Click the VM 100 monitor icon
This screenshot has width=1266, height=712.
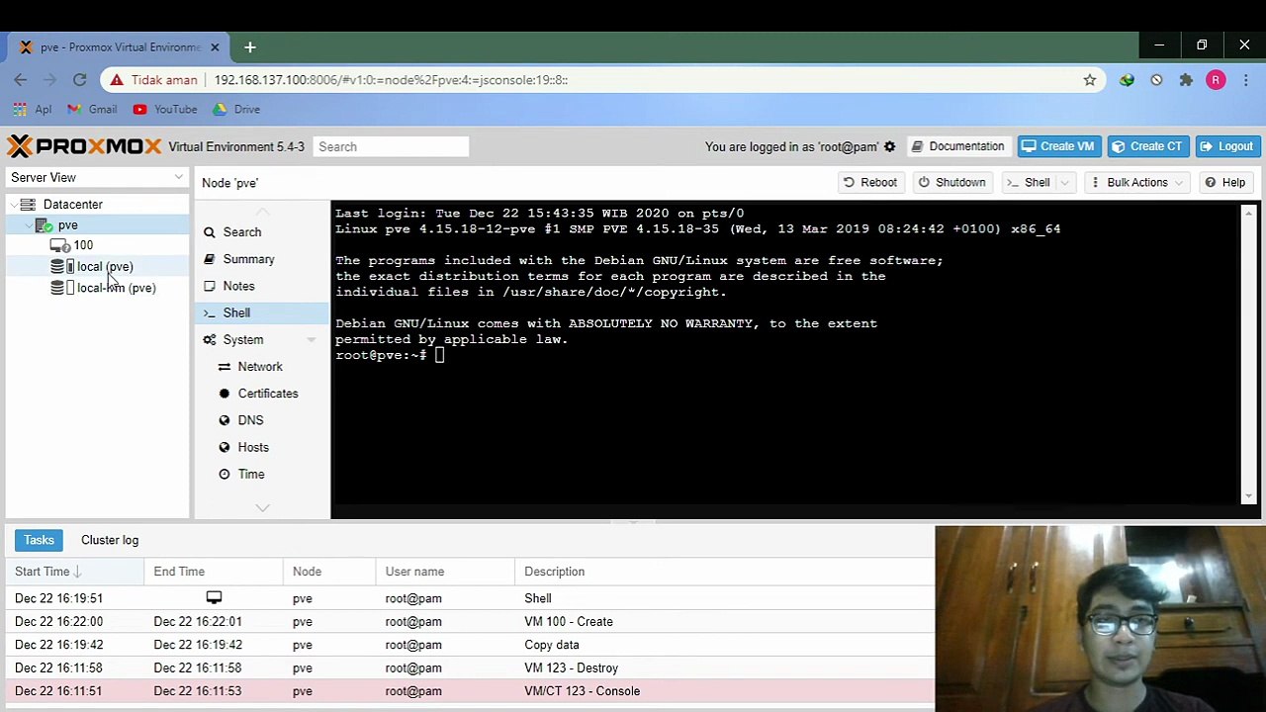[59, 245]
